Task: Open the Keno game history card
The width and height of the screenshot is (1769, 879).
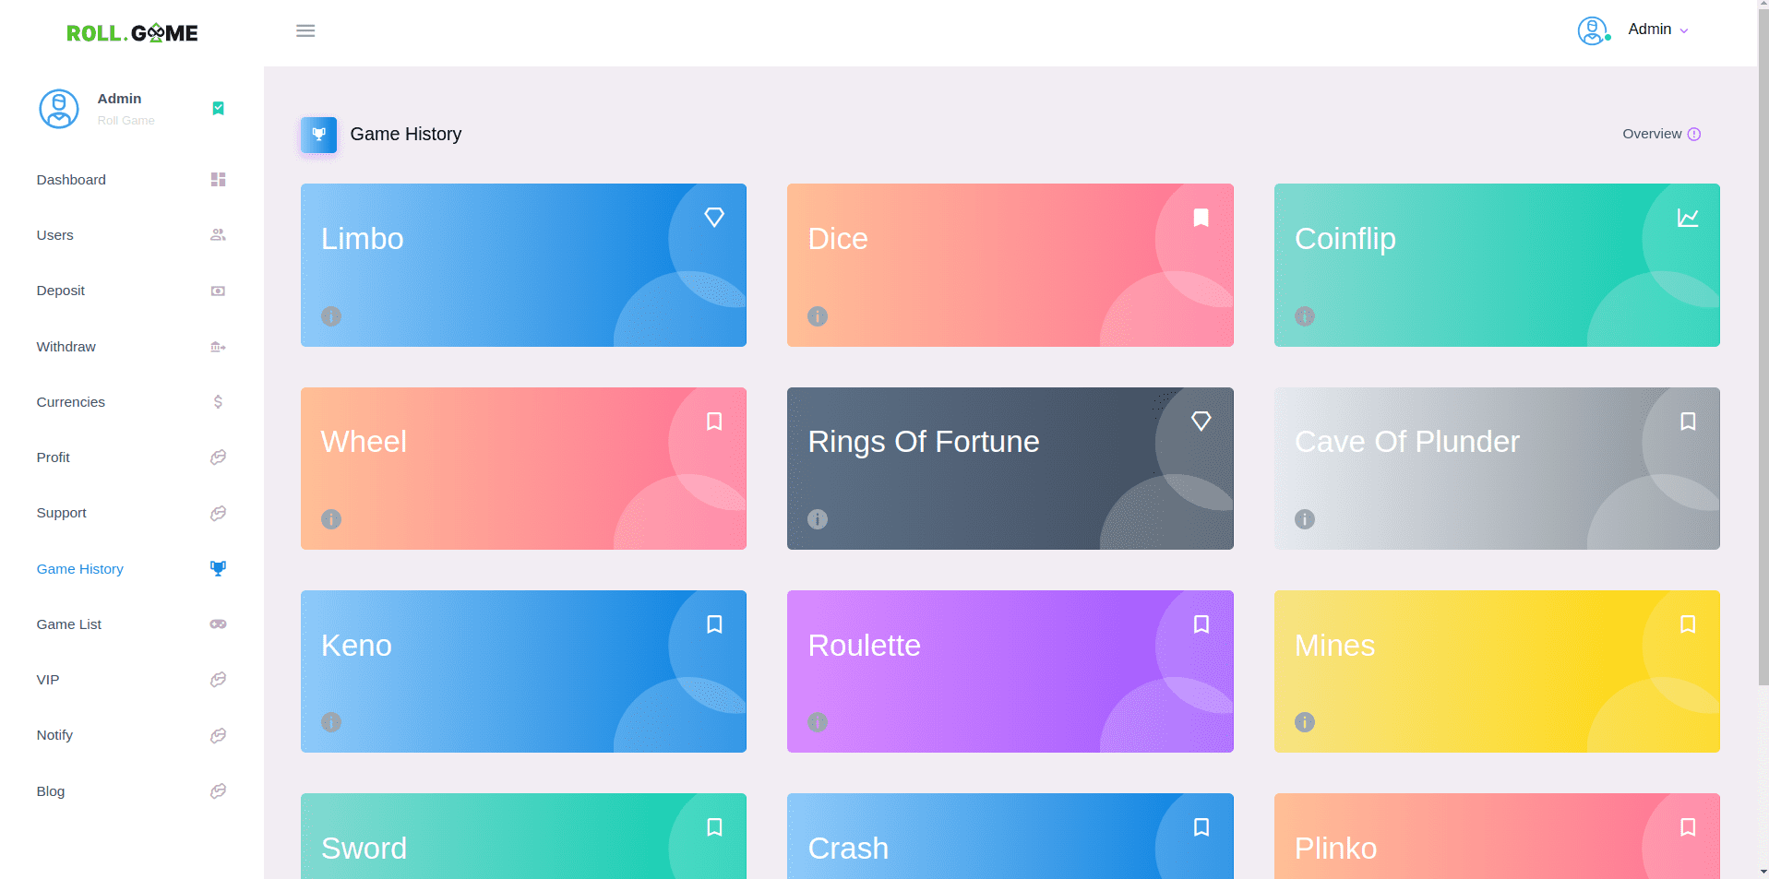Action: (x=523, y=671)
